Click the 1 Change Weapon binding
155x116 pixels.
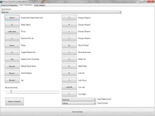69,31
